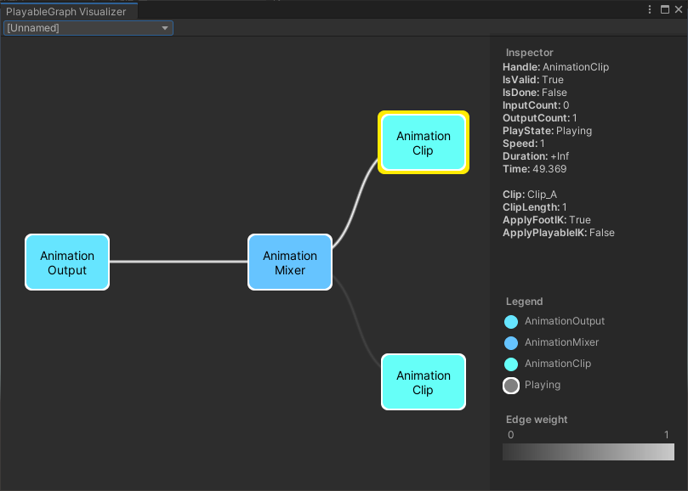
Task: Click the AnimationClip legend color icon
Action: pyautogui.click(x=510, y=364)
